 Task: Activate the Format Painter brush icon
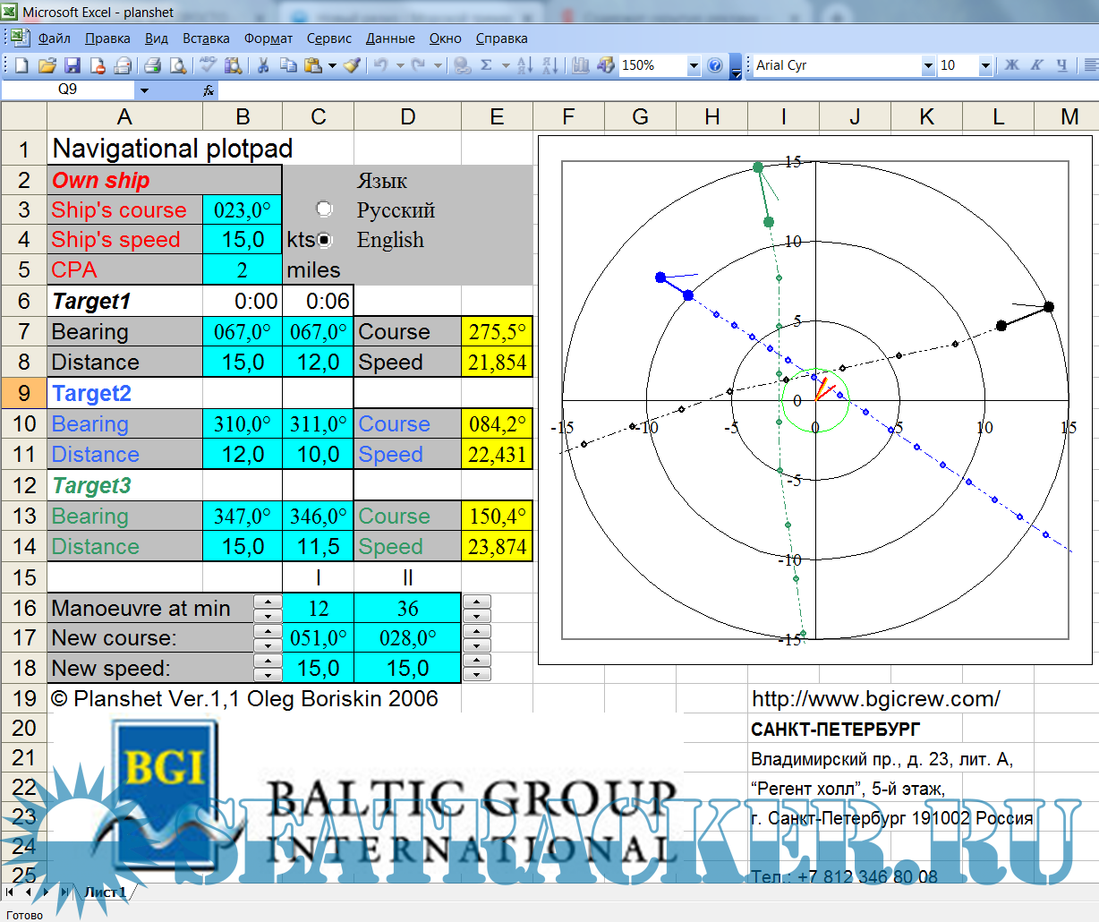coord(352,65)
